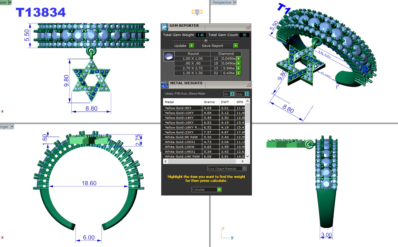This screenshot has height=247, width=398.
Task: Click the diamond ring icon in top viewport
Action: click(x=197, y=12)
